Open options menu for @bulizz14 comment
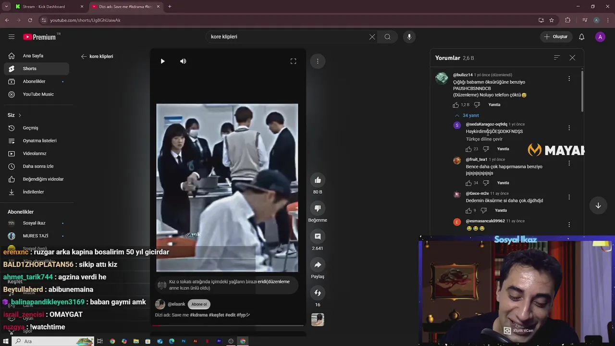Image resolution: width=615 pixels, height=346 pixels. (x=569, y=78)
